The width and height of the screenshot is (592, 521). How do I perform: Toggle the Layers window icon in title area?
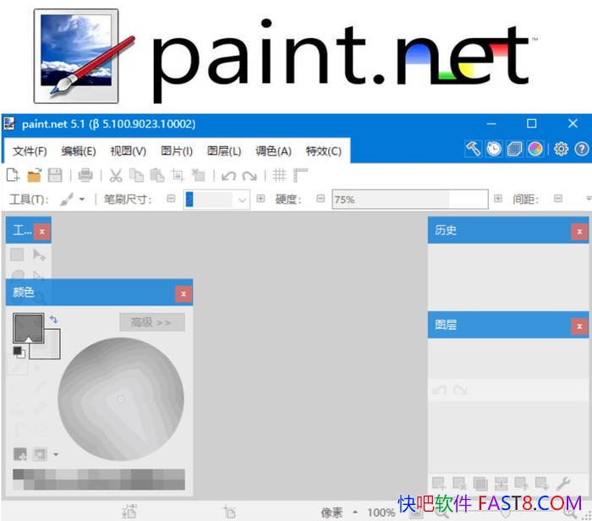coord(514,149)
